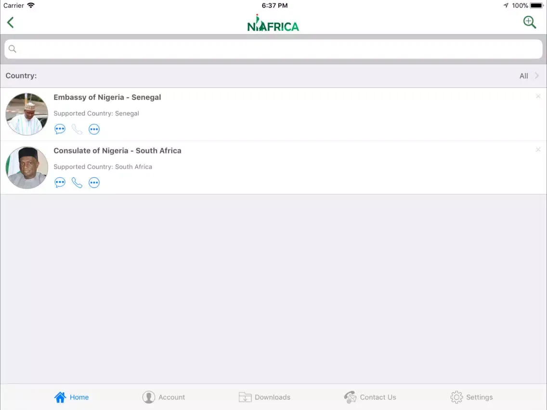Tap the 6:37 PM clock
The height and width of the screenshot is (410, 547).
274,6
